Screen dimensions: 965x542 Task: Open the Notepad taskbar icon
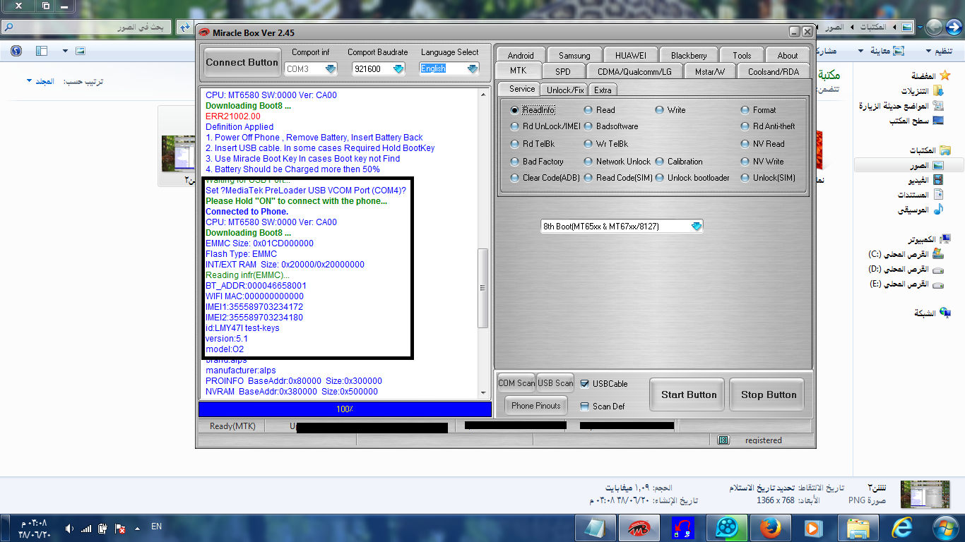click(595, 527)
